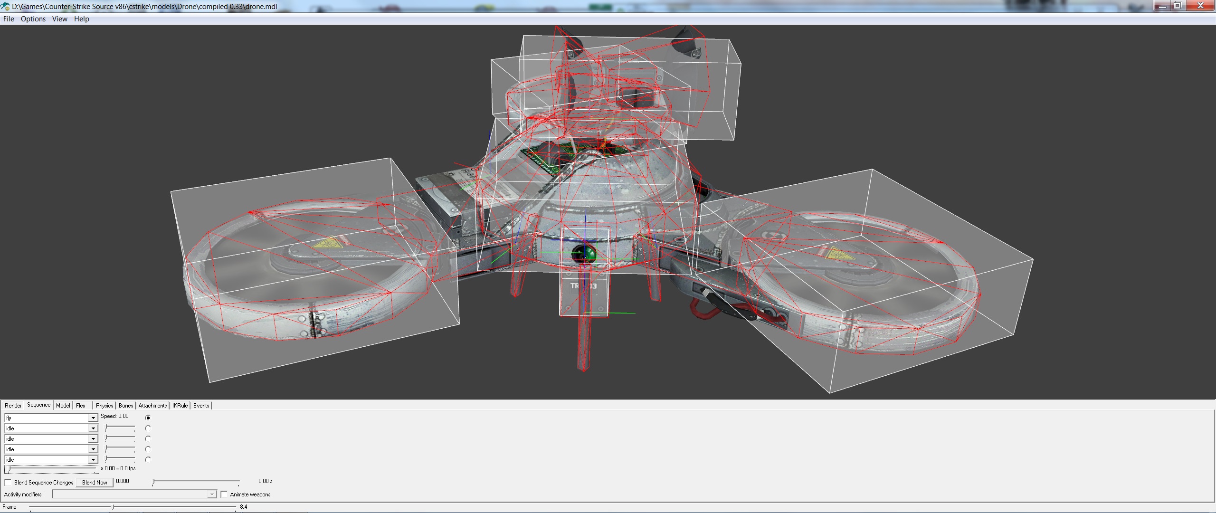Enable the Blend Sequence Changes checkbox

tap(8, 483)
